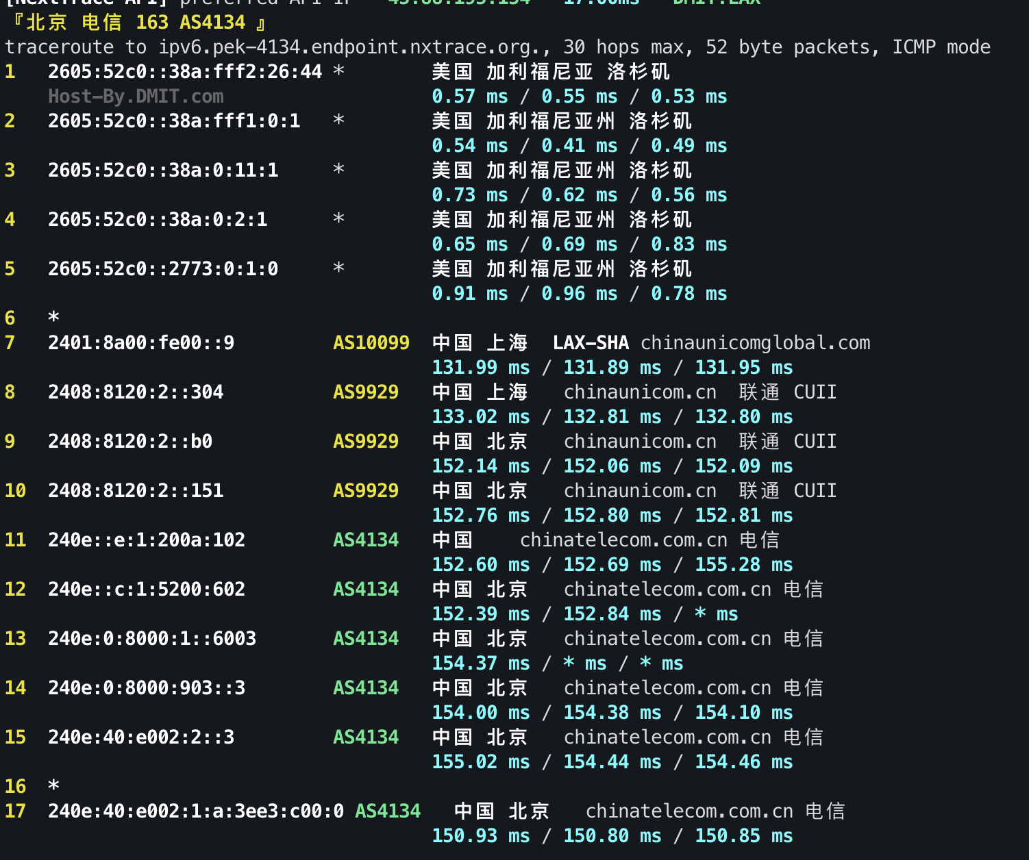Click Host-By.DMIT.com under hop 1
Screen dimensions: 1029x860
134,96
